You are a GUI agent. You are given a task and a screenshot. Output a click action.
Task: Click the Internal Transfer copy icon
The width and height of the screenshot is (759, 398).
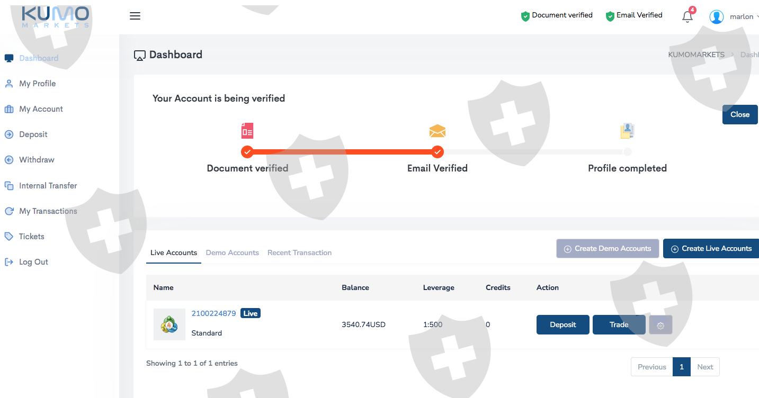9,186
